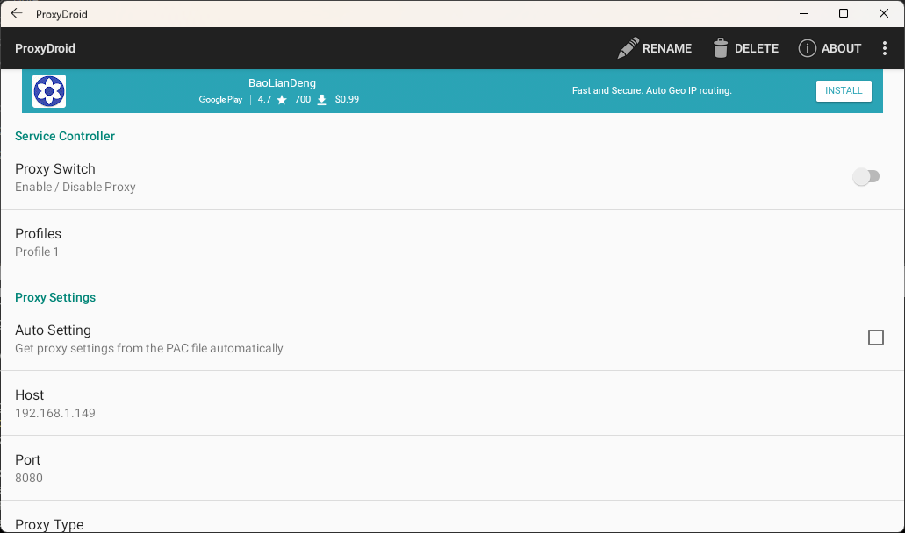Image resolution: width=905 pixels, height=533 pixels.
Task: Click the Delete trash can icon
Action: click(x=721, y=48)
